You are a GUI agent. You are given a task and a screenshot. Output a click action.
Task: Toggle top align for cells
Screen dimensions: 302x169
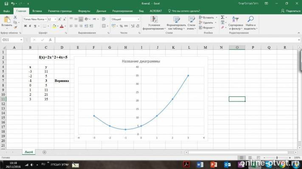[x=71, y=19]
